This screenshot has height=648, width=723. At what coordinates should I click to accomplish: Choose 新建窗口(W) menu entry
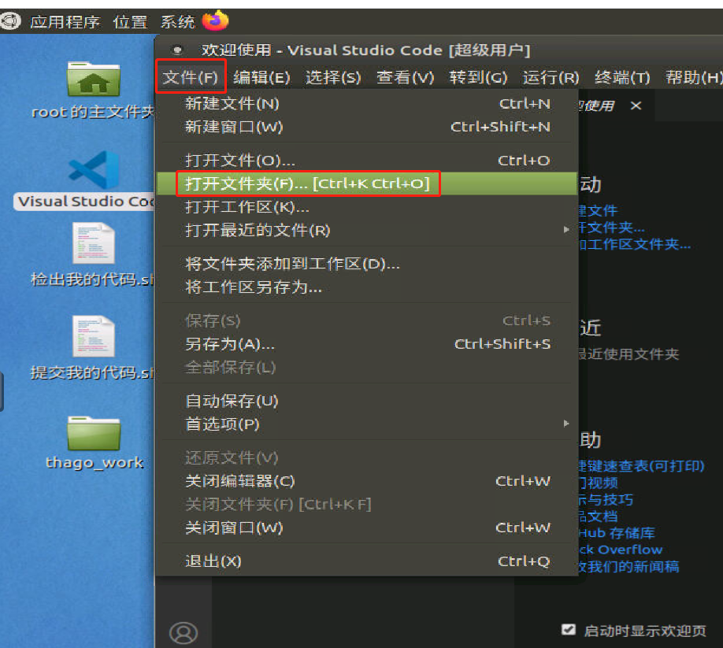(x=366, y=126)
